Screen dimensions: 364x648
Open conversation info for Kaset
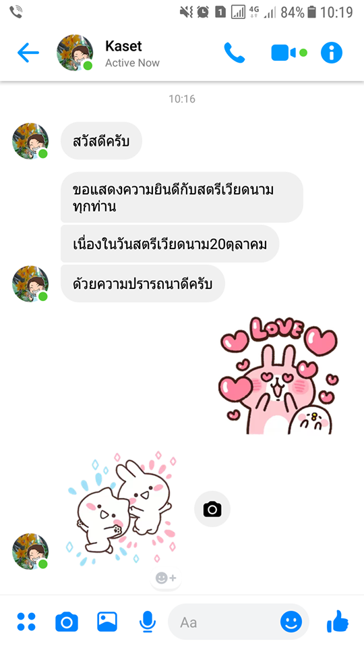click(x=332, y=53)
